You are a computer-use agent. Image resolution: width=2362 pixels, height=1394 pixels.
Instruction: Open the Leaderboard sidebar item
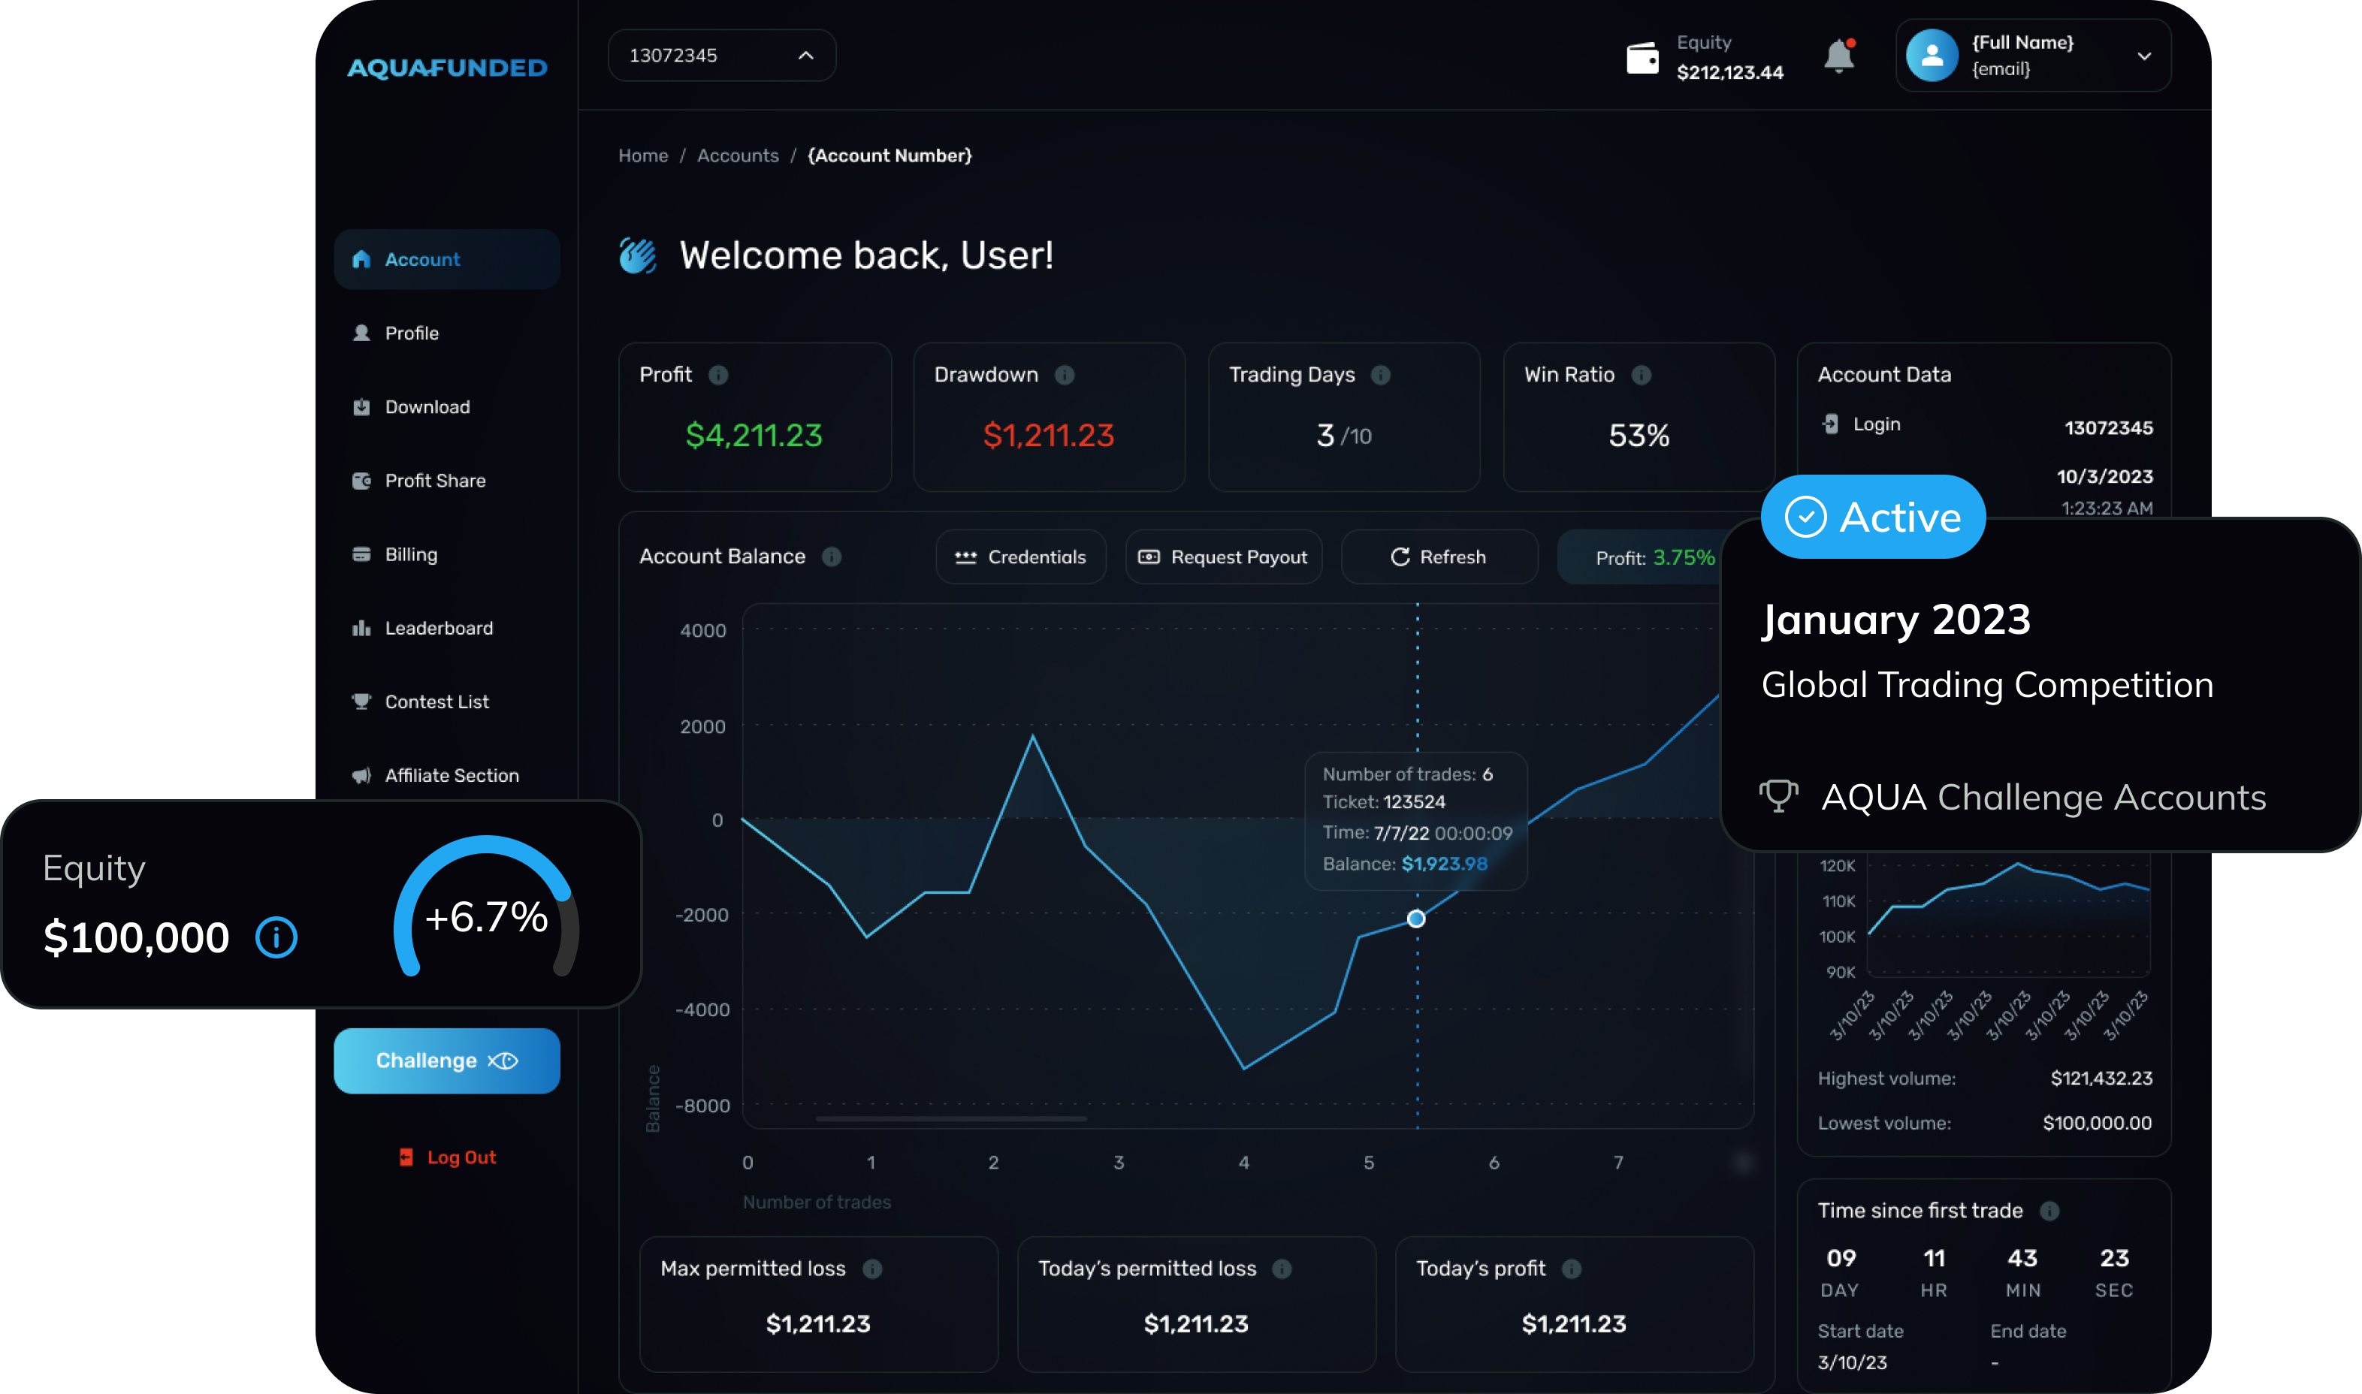(x=438, y=627)
